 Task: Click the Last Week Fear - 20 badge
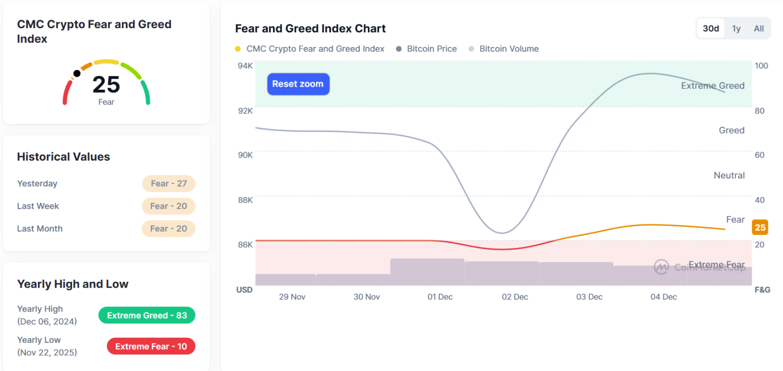coord(168,206)
